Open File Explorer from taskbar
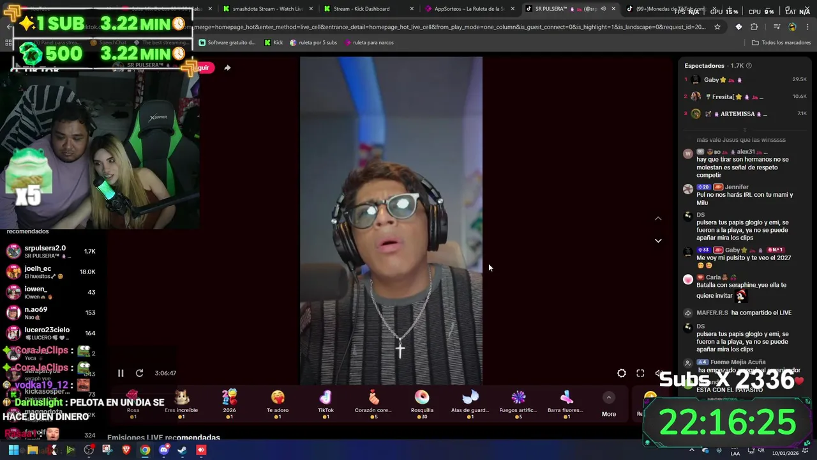 (32, 450)
